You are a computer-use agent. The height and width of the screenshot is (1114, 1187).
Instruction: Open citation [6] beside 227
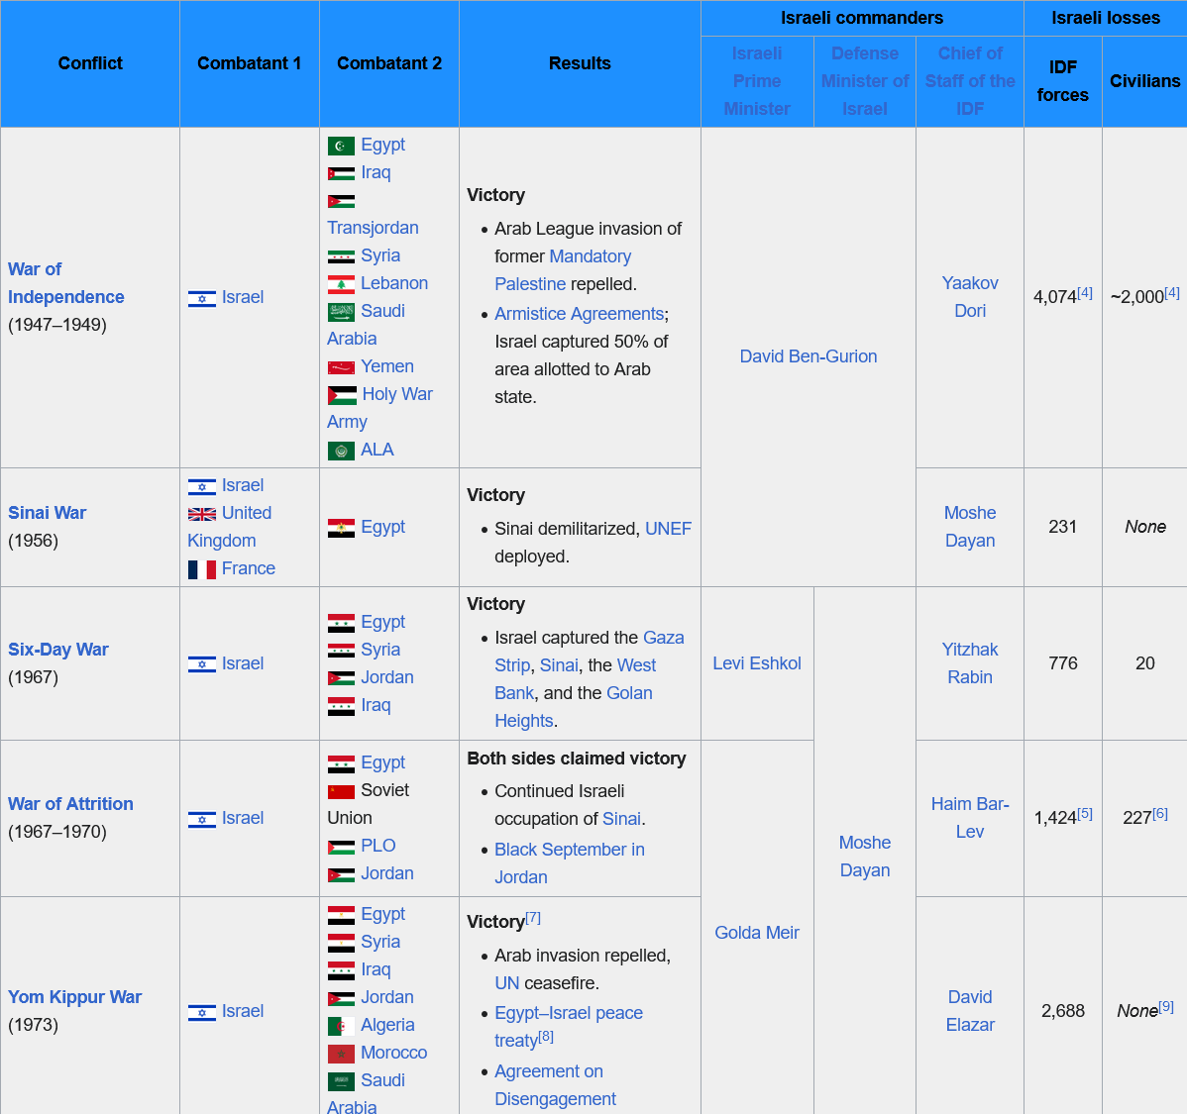(1159, 814)
